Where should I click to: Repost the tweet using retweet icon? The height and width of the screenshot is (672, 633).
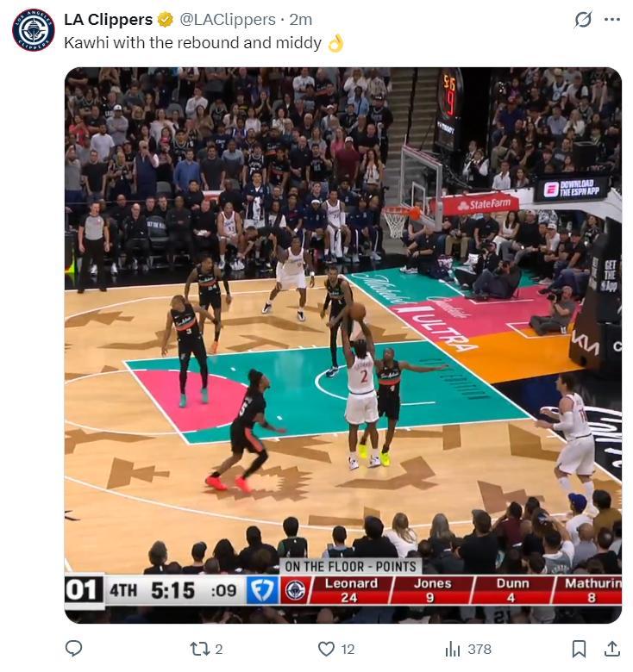point(199,649)
